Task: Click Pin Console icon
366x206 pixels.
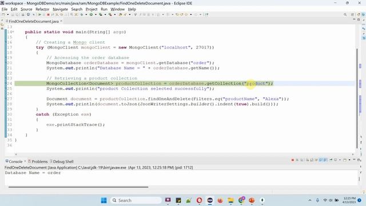Action: (x=331, y=160)
